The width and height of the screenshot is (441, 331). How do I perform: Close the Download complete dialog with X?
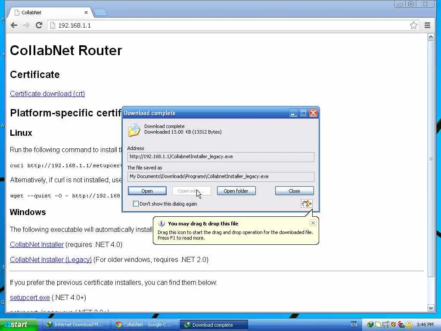[313, 113]
